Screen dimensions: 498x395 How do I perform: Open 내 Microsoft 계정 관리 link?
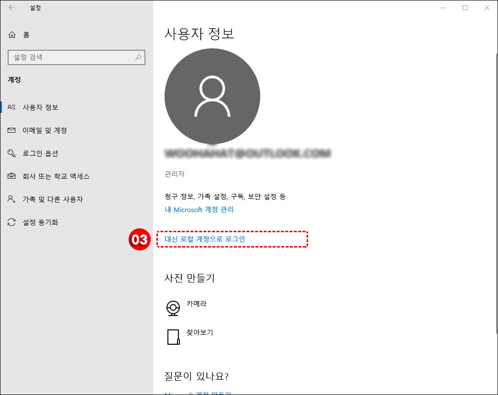[x=199, y=209]
